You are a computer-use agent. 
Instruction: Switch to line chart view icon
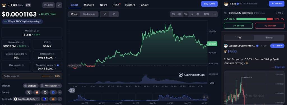pyautogui.click(x=105, y=14)
